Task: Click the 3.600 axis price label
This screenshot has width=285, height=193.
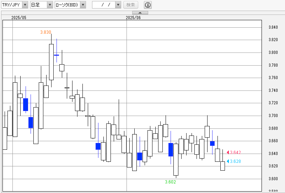Action: 273,179
